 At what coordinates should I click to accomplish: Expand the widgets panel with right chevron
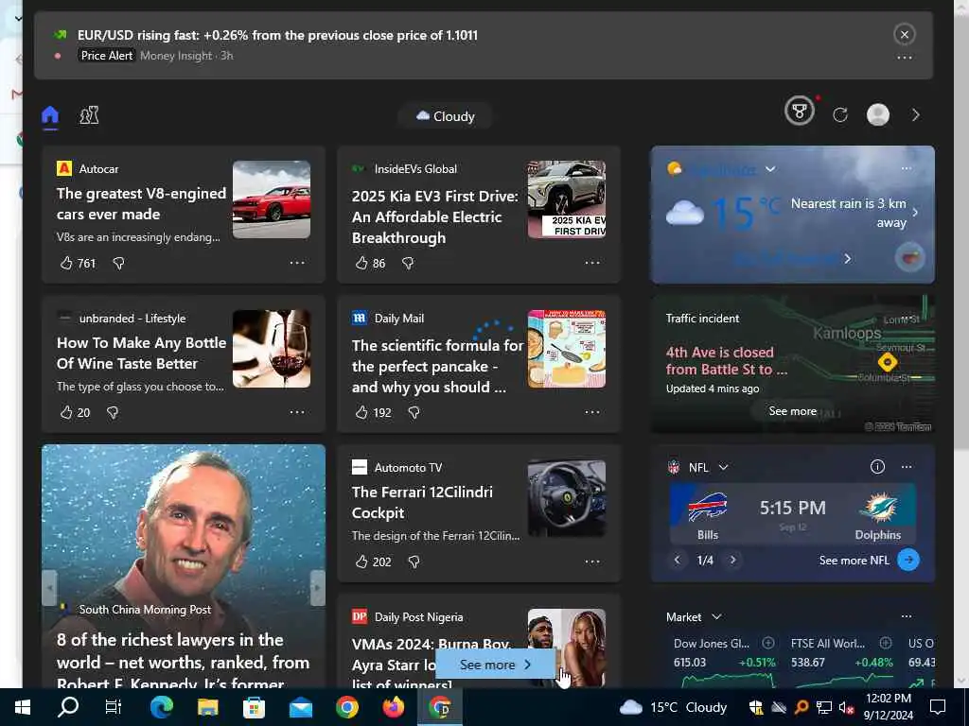916,114
